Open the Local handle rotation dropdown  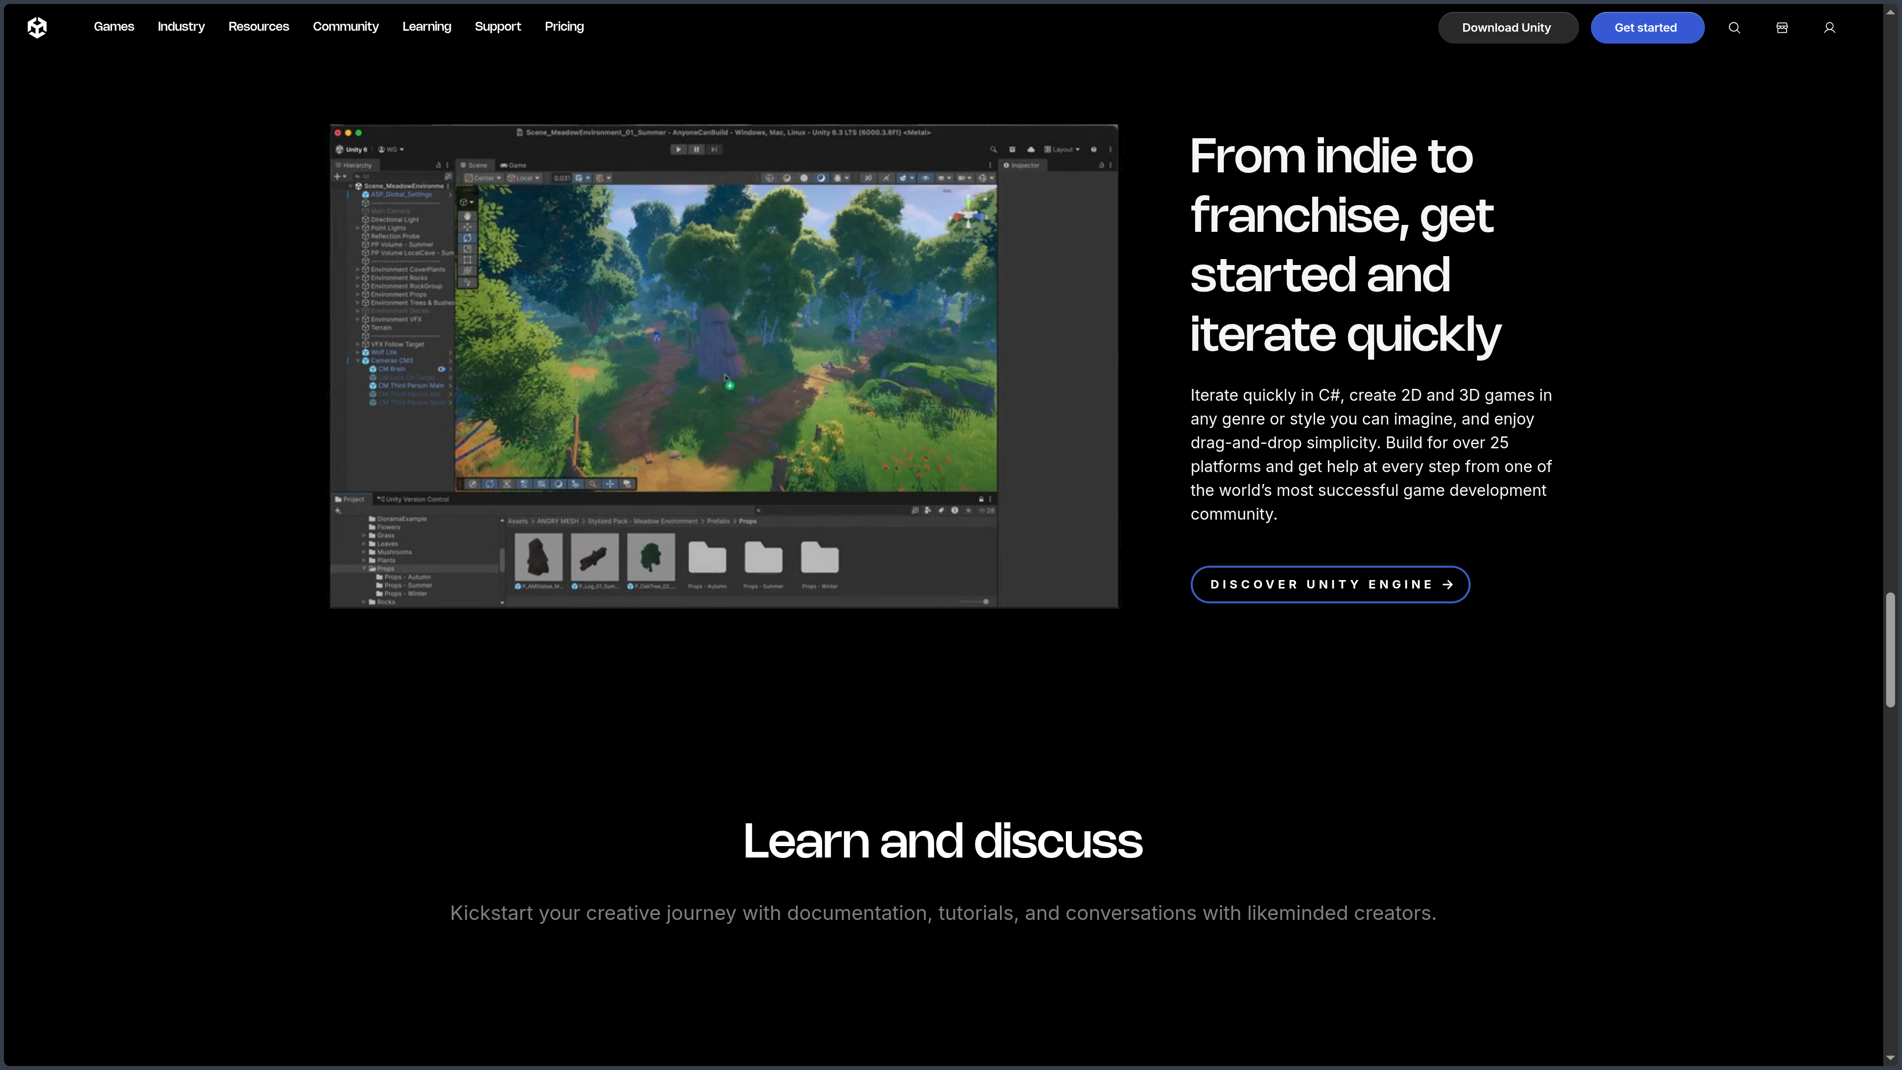[524, 178]
